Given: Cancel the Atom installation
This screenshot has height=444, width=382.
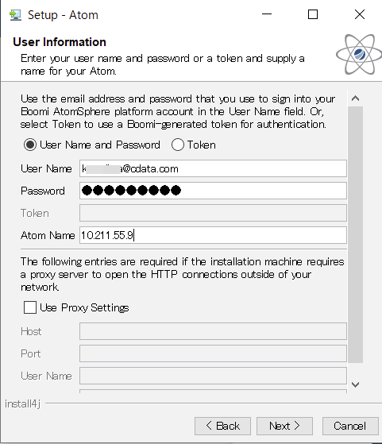Looking at the screenshot, I should click(350, 426).
